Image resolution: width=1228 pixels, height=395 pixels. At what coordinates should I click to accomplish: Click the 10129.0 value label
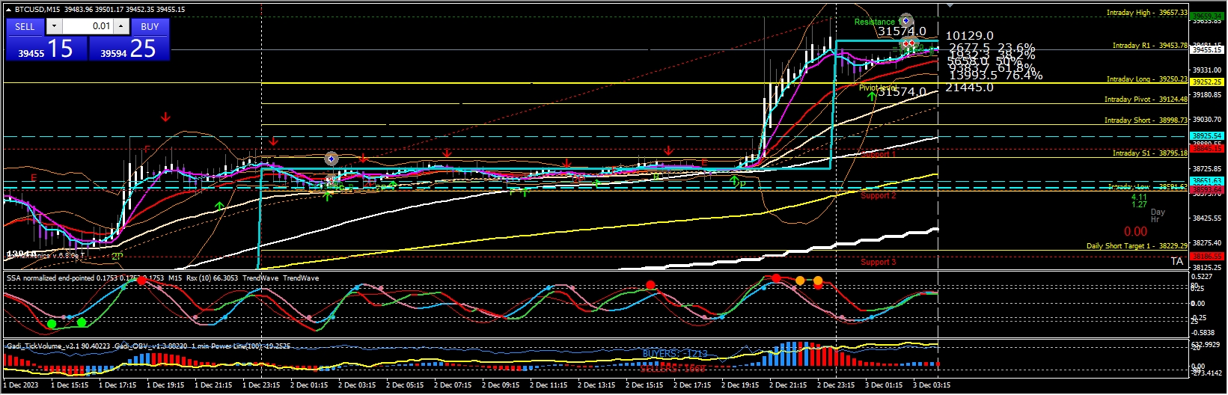point(969,36)
